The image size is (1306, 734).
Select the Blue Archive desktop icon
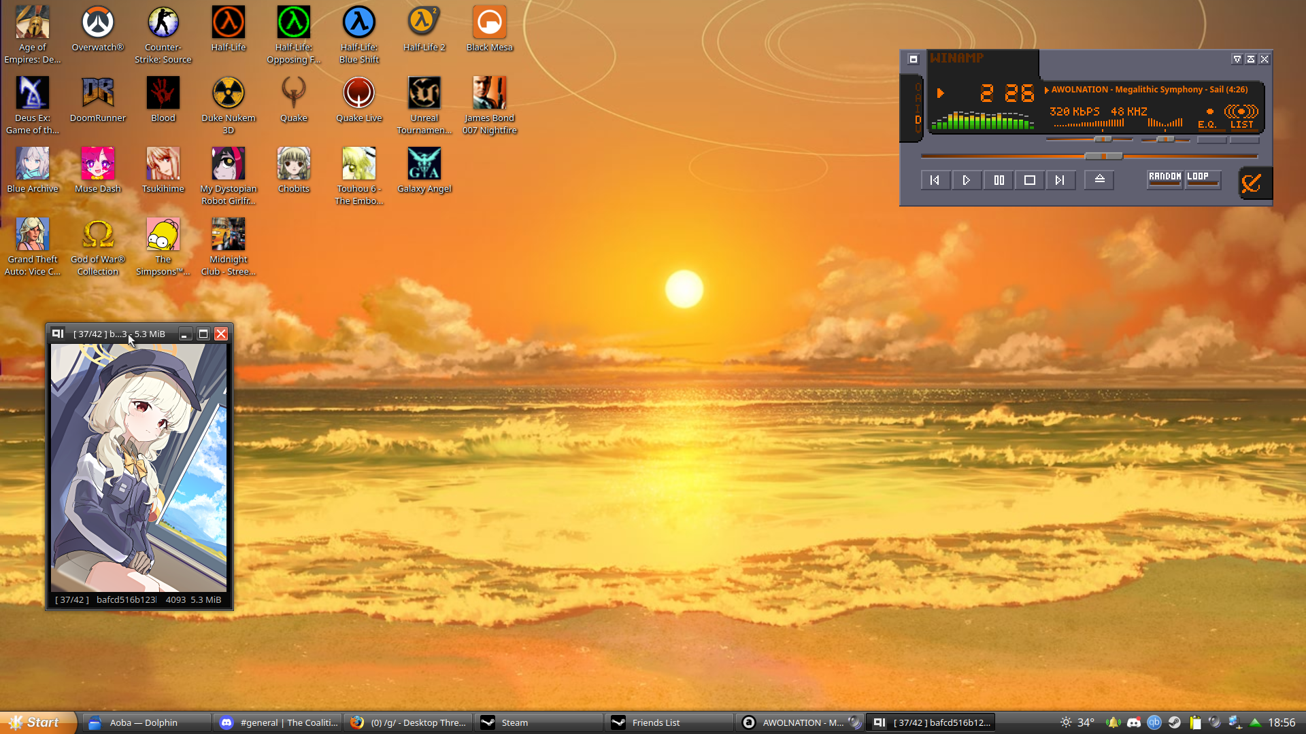[33, 170]
